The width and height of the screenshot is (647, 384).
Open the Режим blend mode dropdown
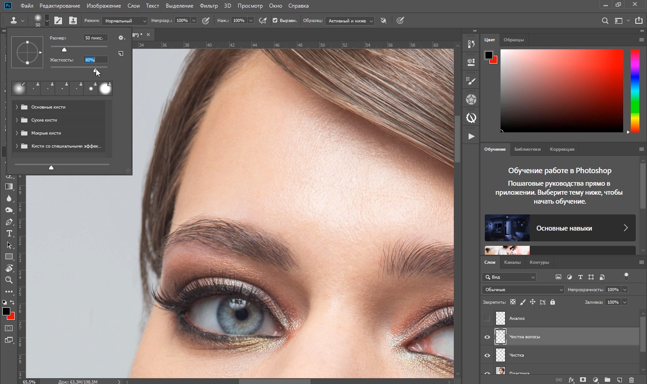click(x=125, y=21)
